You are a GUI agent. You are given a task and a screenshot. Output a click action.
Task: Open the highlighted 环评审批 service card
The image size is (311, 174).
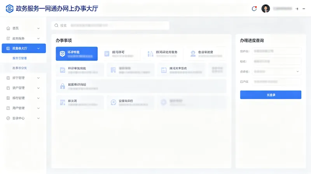[77, 54]
